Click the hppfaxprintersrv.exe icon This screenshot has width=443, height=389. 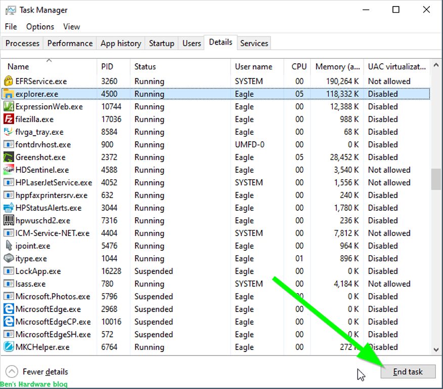(x=9, y=195)
